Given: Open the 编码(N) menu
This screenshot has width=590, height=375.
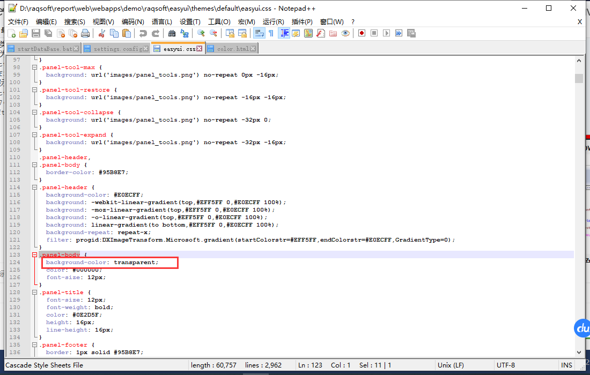Looking at the screenshot, I should point(132,21).
